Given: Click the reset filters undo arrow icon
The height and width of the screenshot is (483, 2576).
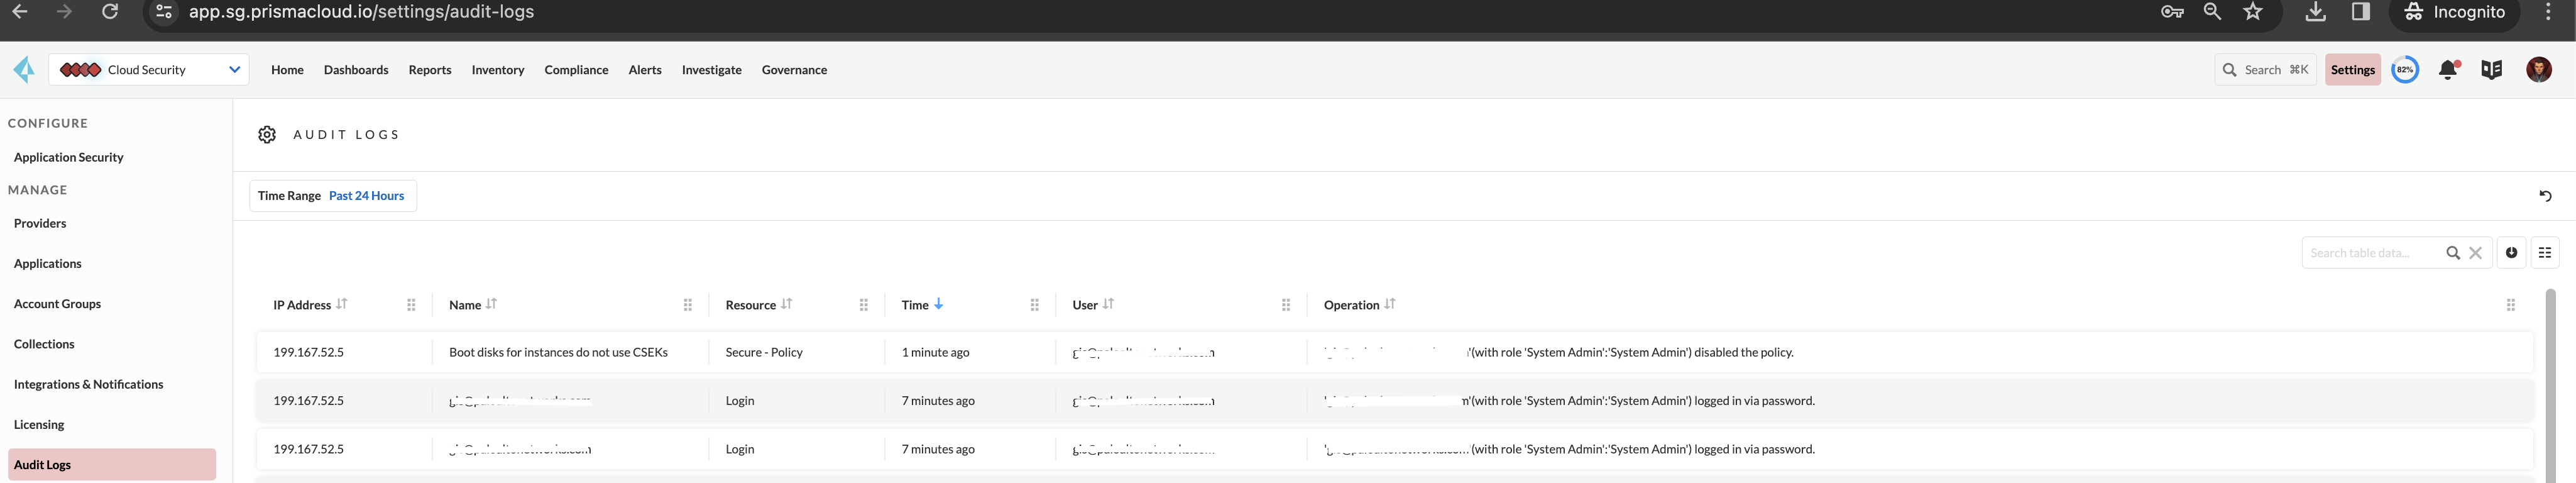Looking at the screenshot, I should click(x=2545, y=196).
